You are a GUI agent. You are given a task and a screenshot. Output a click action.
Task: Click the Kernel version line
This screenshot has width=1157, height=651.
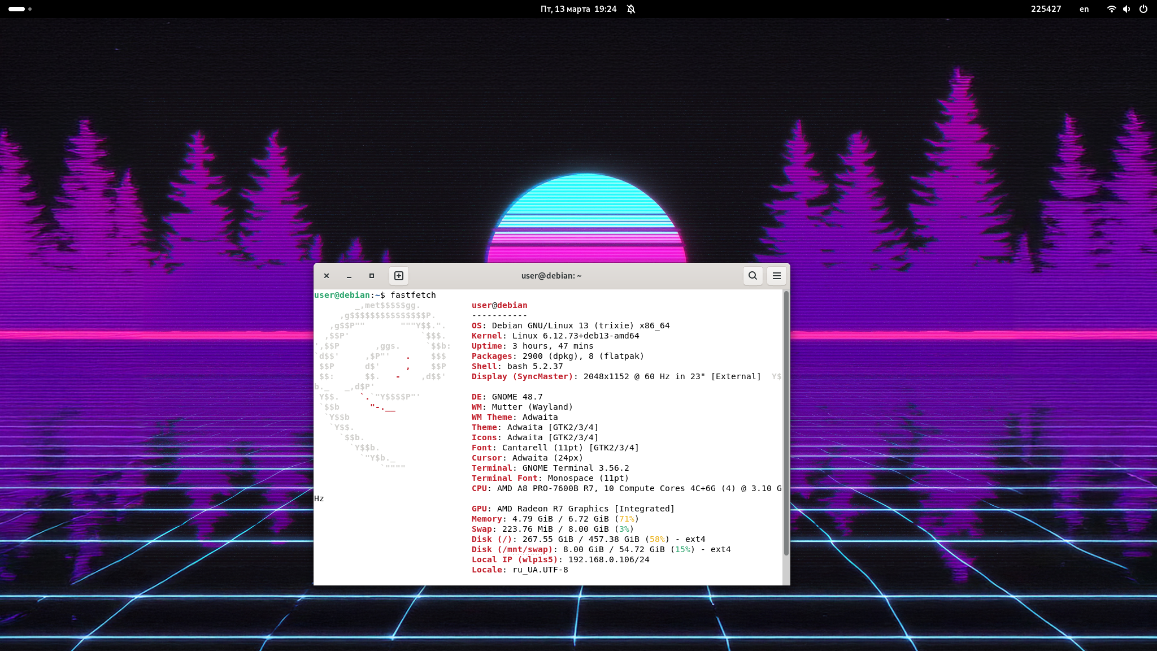[x=555, y=336]
